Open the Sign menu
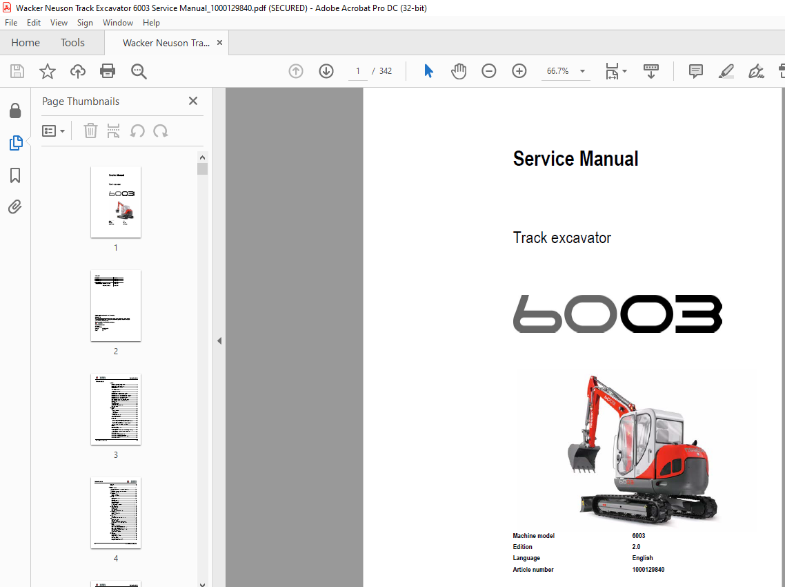The height and width of the screenshot is (587, 785). coord(85,23)
